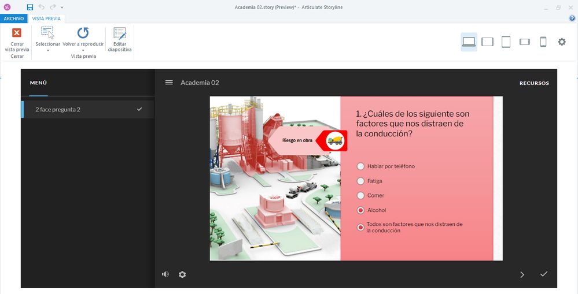Select the 'Fatiga' radio option
Viewport: 578px width, 294px height.
click(x=361, y=181)
